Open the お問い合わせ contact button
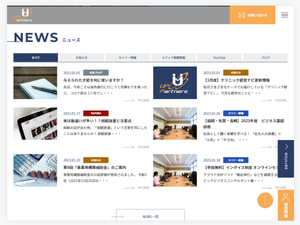The width and height of the screenshot is (300, 225). 252,15
